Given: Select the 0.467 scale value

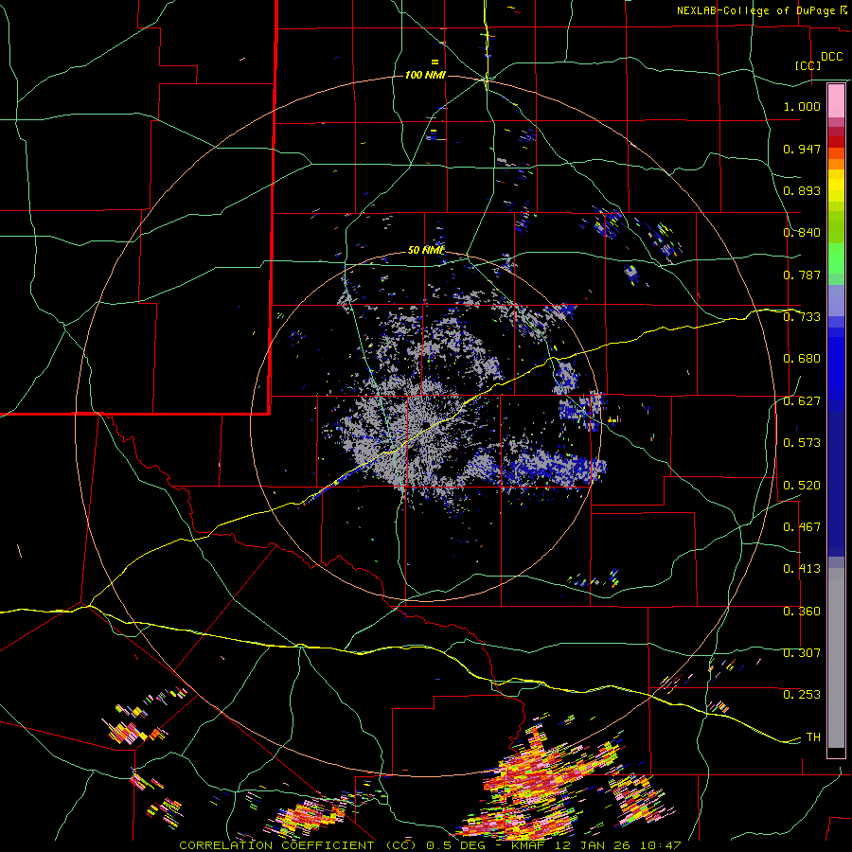Looking at the screenshot, I should tap(802, 527).
